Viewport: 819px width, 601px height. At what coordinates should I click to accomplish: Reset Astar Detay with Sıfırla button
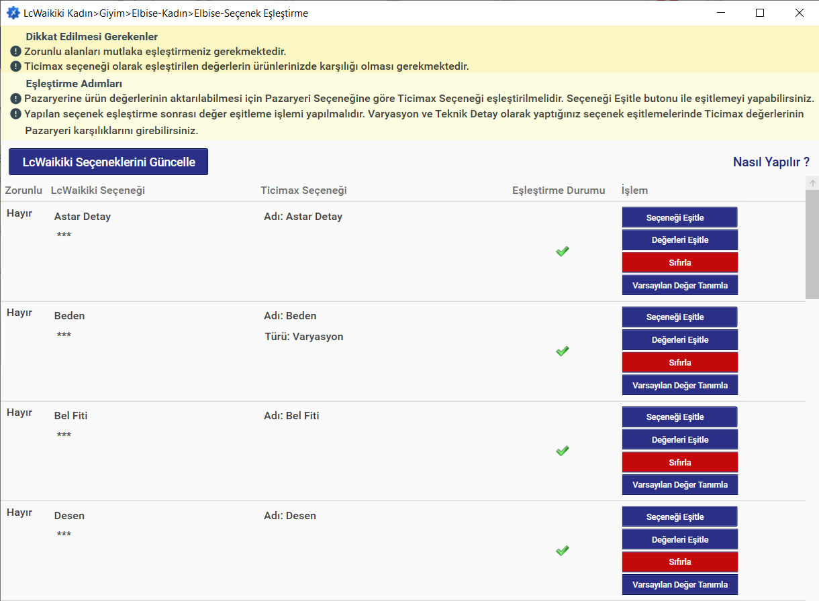(x=680, y=262)
